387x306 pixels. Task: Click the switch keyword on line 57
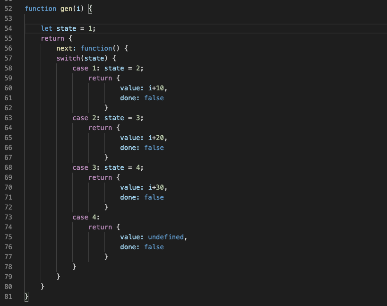[68, 58]
